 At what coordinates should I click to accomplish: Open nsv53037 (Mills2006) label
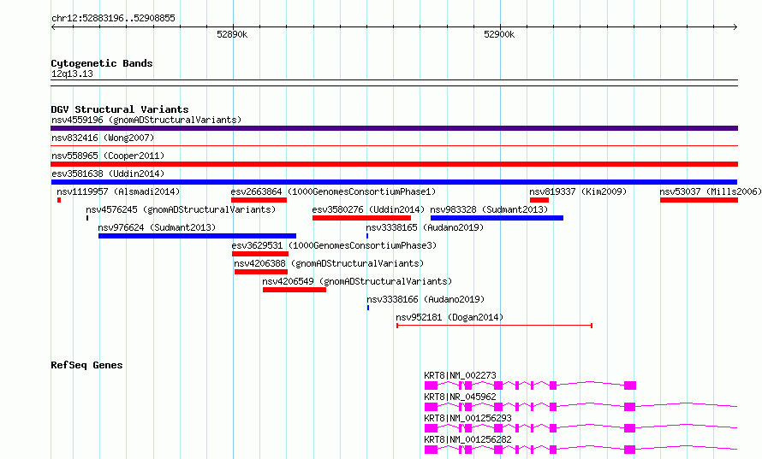[x=711, y=191]
